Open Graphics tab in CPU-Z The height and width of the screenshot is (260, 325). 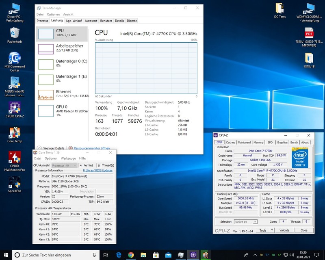coord(282,142)
